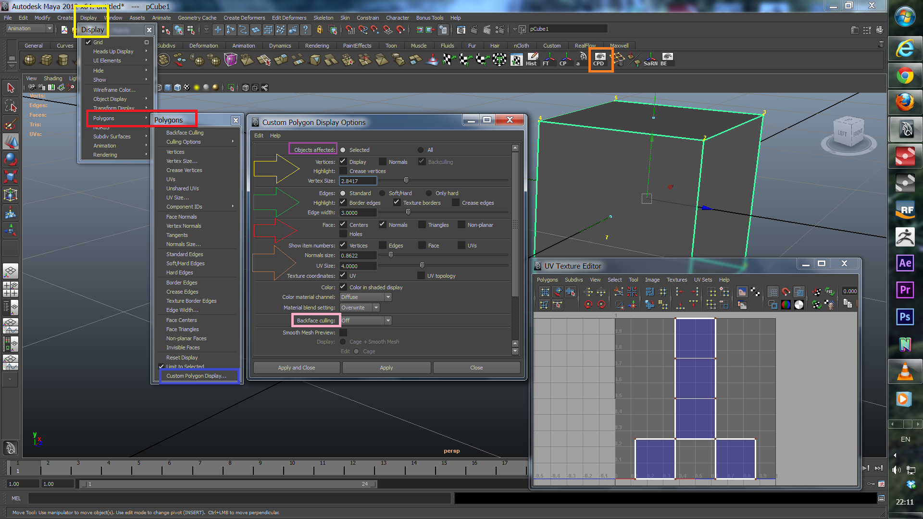This screenshot has width=923, height=519.
Task: Open the Material blend setting dropdown
Action: pyautogui.click(x=360, y=308)
